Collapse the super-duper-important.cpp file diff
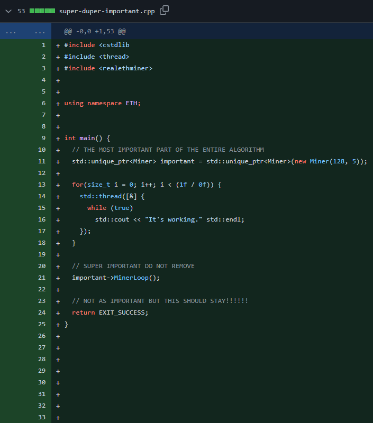 click(8, 11)
